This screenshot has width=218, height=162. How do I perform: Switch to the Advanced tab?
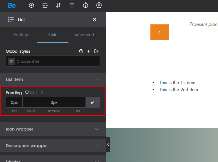click(84, 35)
